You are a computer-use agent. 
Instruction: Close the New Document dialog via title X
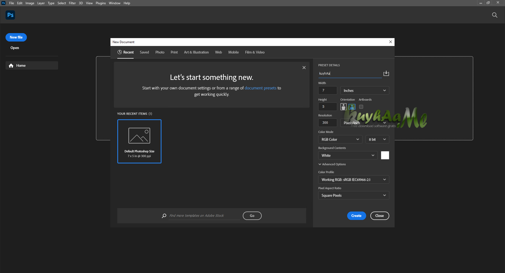[x=391, y=42]
